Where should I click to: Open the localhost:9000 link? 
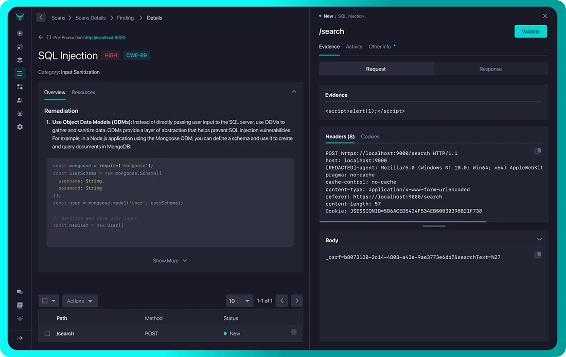click(x=104, y=37)
